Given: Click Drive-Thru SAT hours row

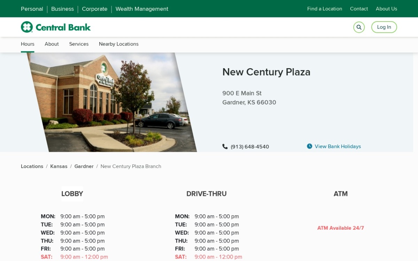Looking at the screenshot, I should pyautogui.click(x=208, y=257).
